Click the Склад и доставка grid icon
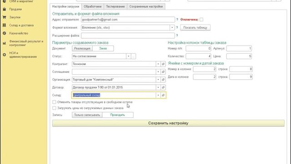This screenshot has height=164, width=291. click(4, 25)
